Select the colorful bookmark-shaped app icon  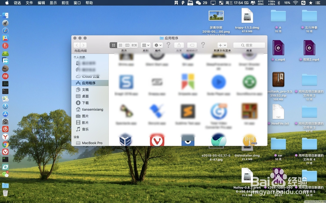click(188, 81)
